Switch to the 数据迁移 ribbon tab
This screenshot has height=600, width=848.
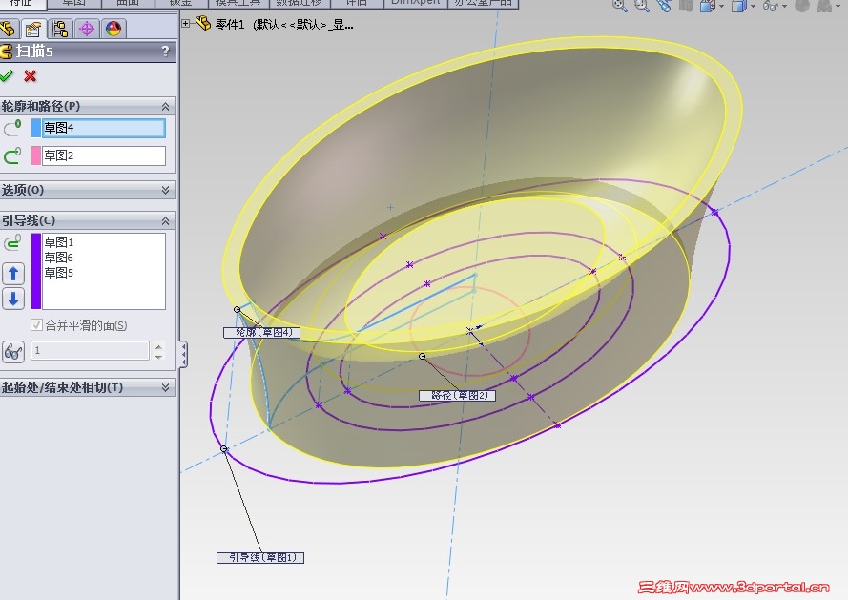300,3
